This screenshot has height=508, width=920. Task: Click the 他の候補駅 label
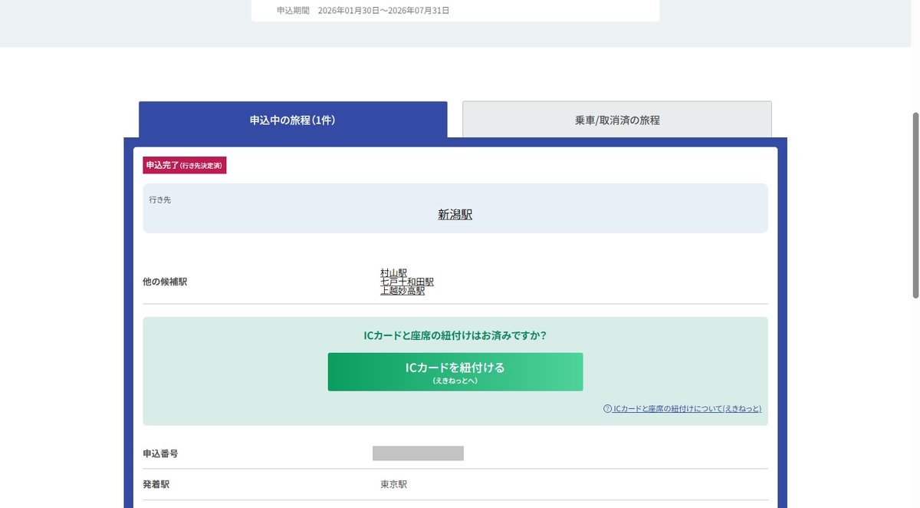(x=165, y=282)
